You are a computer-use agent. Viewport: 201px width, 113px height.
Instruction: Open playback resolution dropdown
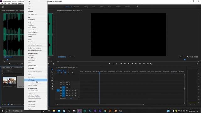coord(182,57)
